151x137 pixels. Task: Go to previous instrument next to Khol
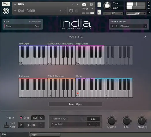pyautogui.click(x=73, y=4)
